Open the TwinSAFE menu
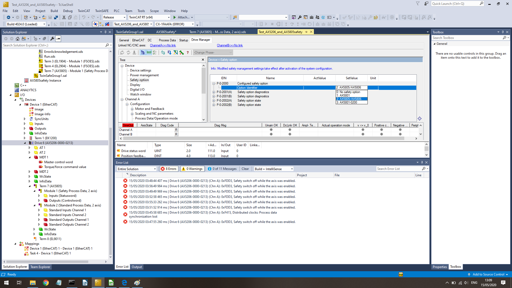Image resolution: width=512 pixels, height=288 pixels. [x=102, y=11]
